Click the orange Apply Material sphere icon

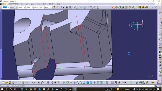click(x=113, y=7)
